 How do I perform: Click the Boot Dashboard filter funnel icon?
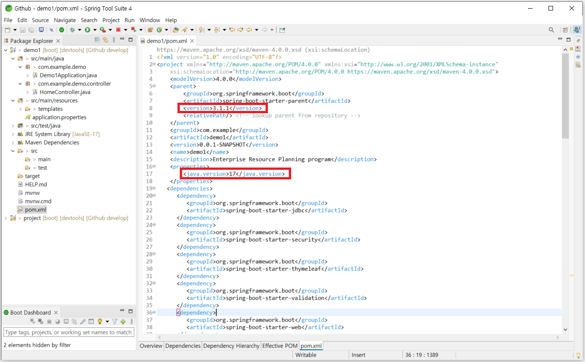[x=115, y=321]
